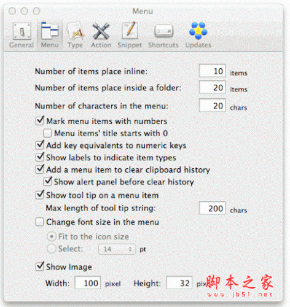Open the Snippet preferences pencil icon

[x=130, y=31]
